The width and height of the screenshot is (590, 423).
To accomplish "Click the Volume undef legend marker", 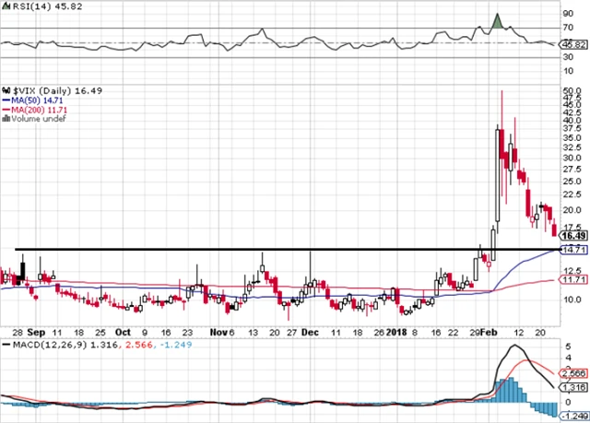I will click(4, 118).
